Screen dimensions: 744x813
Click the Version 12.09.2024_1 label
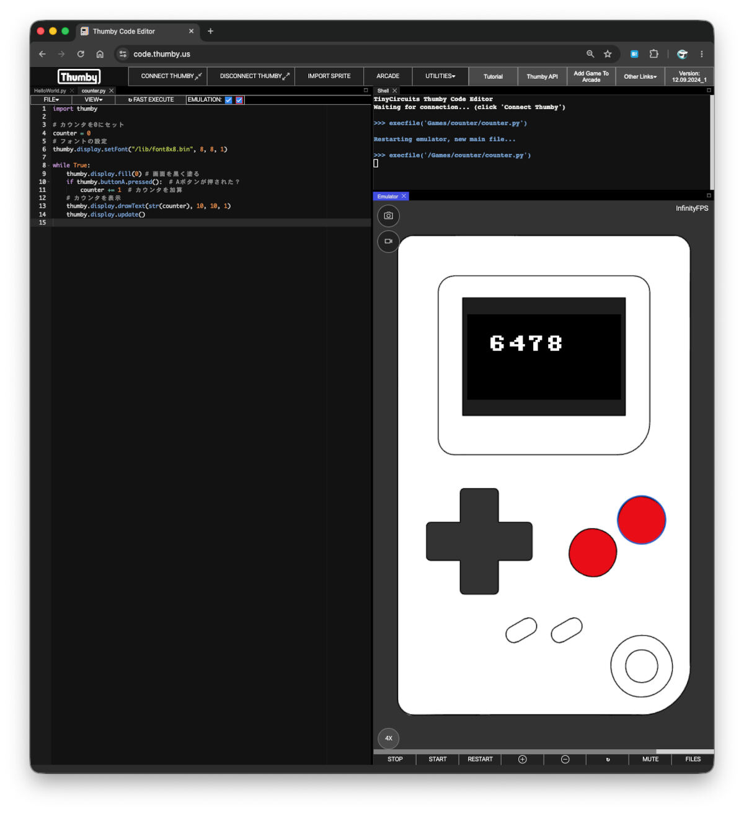tap(689, 77)
